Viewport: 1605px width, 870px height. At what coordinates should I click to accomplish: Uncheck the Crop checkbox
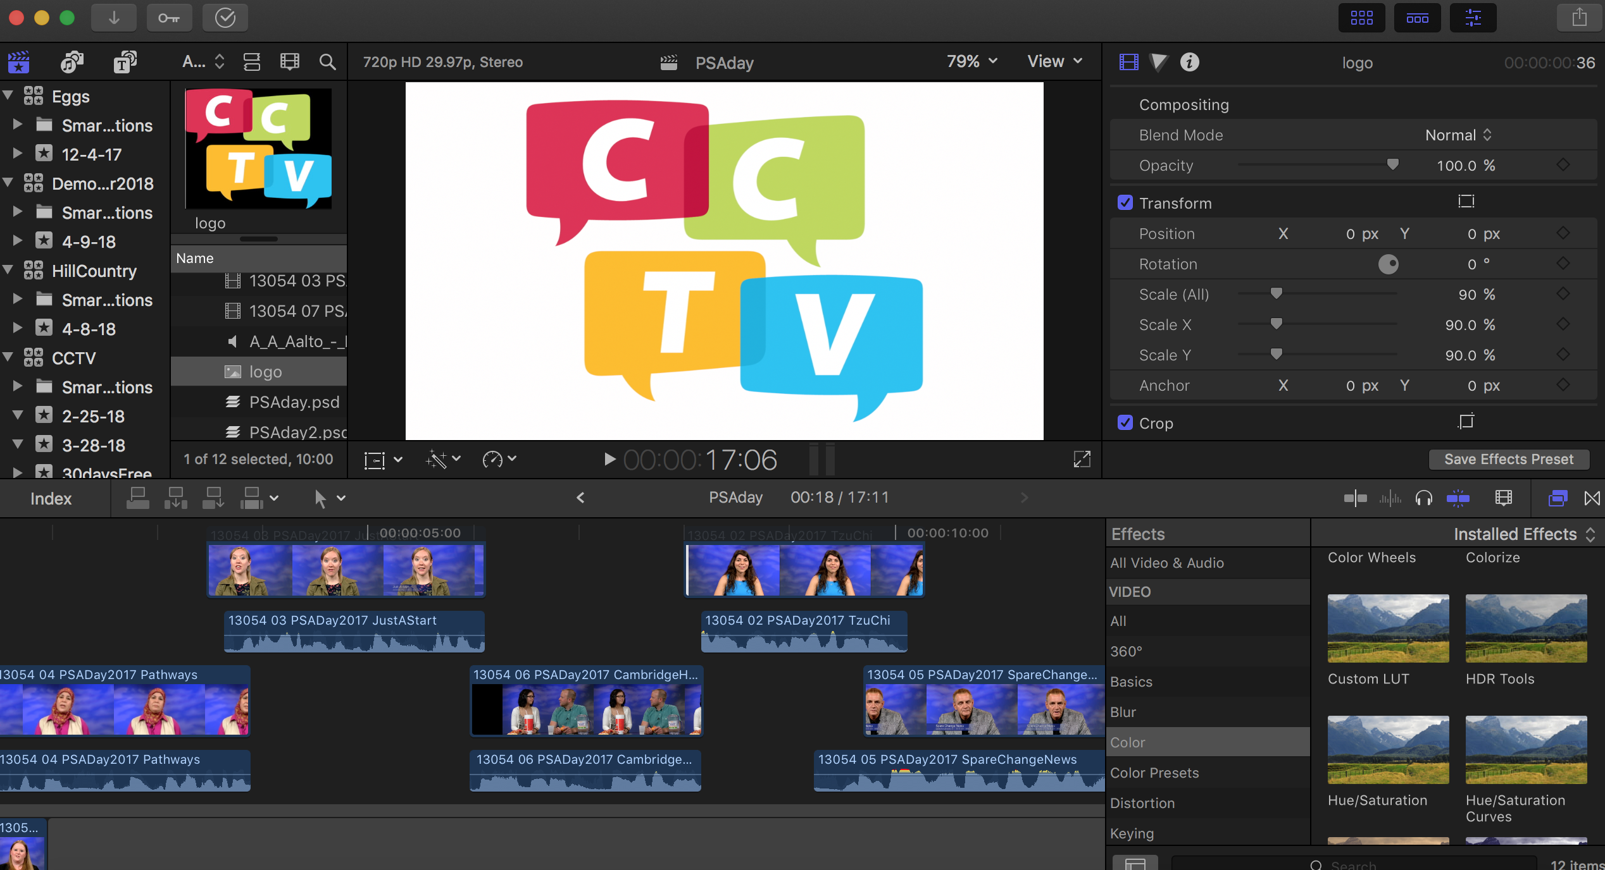[x=1125, y=422]
